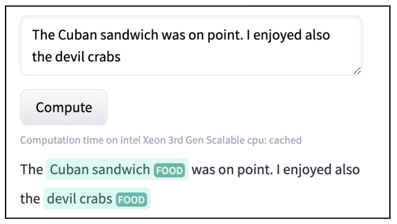
Task: Place cursor on "Cuban" in input box
Action: (x=77, y=35)
